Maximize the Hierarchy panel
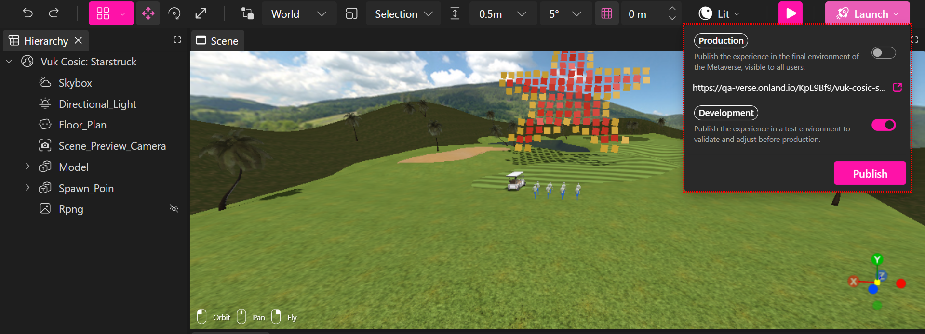Screen dimensions: 925x334 tap(177, 40)
